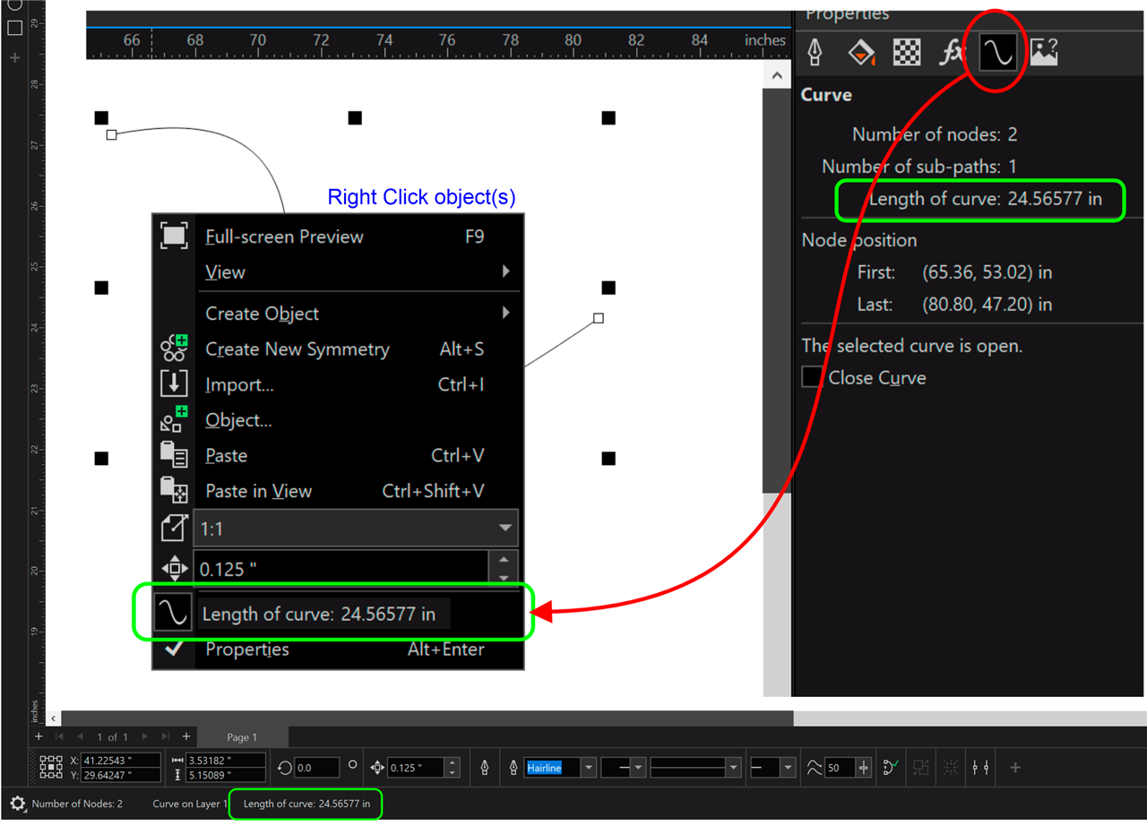Add a page after the navigator

pyautogui.click(x=186, y=736)
